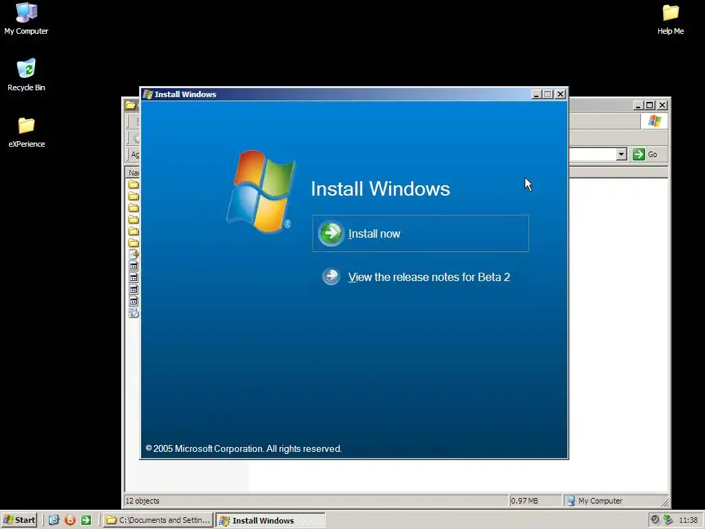This screenshot has width=705, height=529.
Task: Open View the release notes for Beta 2
Action: click(429, 277)
